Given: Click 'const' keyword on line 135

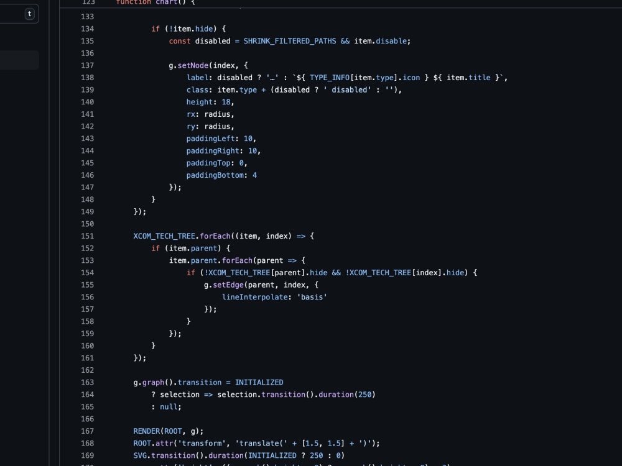Looking at the screenshot, I should 180,41.
